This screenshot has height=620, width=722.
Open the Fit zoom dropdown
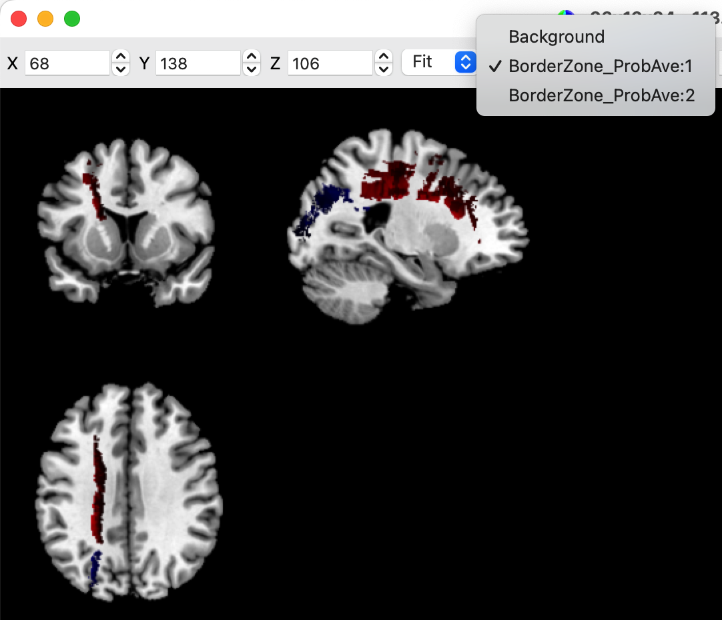439,63
